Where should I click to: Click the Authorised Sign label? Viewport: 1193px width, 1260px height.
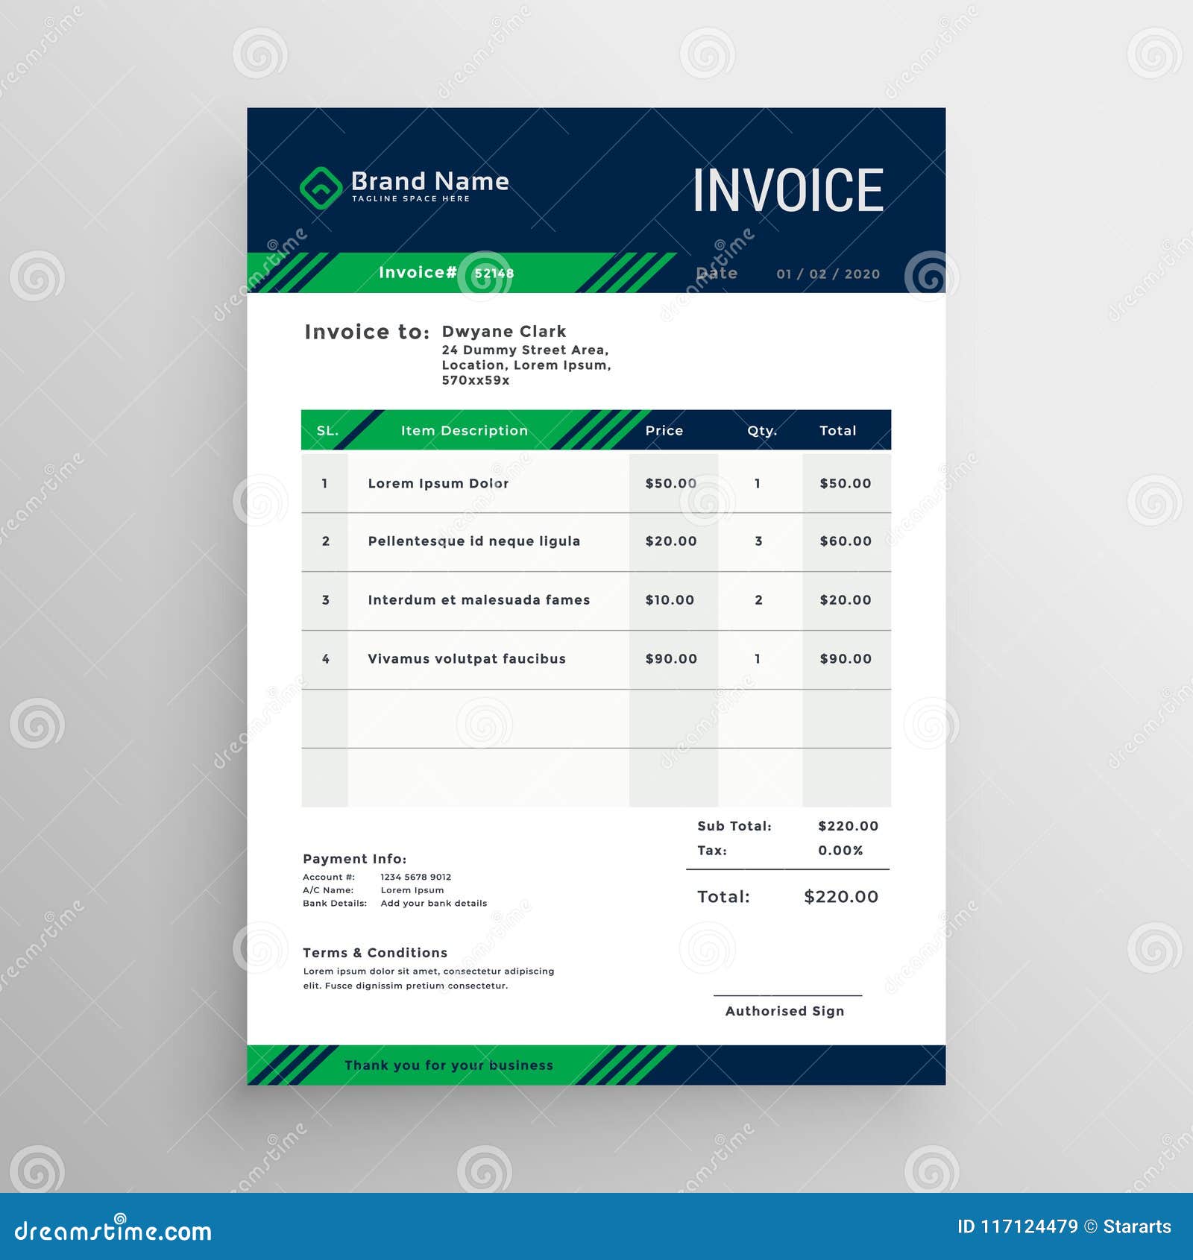pos(784,1011)
